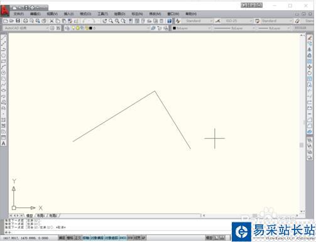Open the AutoCAD 经典 workspace dropdown

[47, 28]
